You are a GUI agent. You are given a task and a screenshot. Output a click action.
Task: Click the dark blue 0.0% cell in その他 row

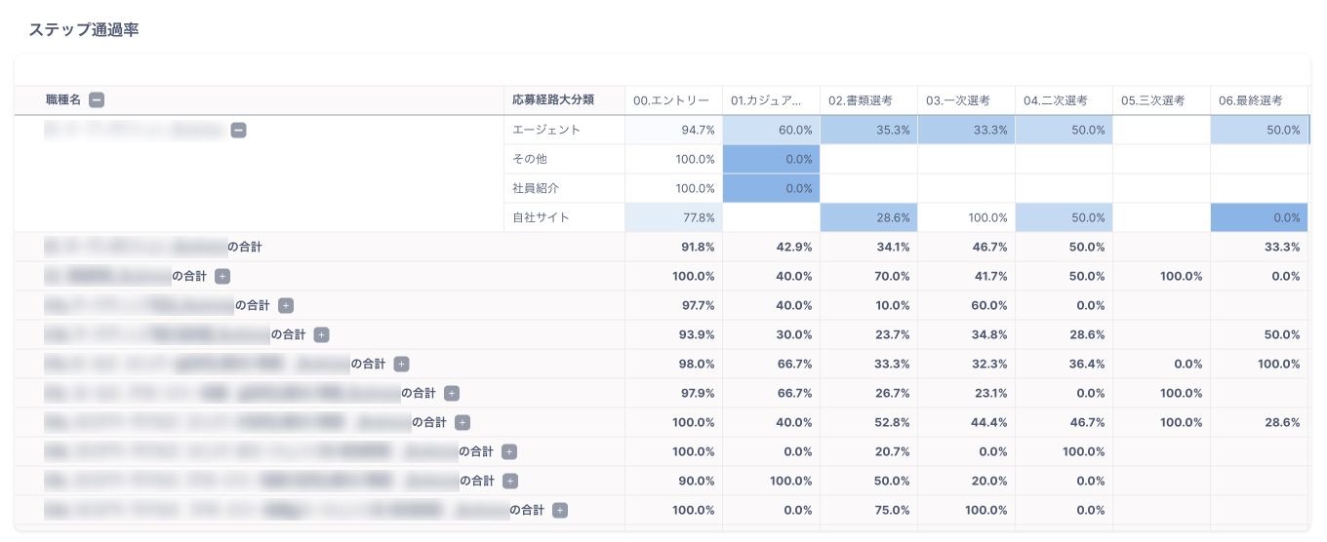pos(771,159)
